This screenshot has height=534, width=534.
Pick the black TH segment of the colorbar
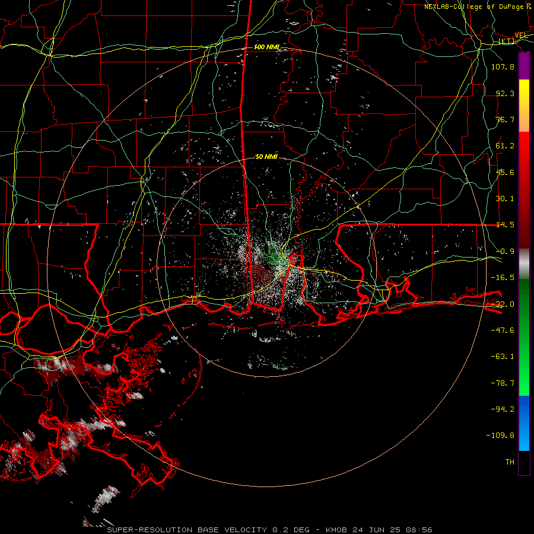coord(524,462)
